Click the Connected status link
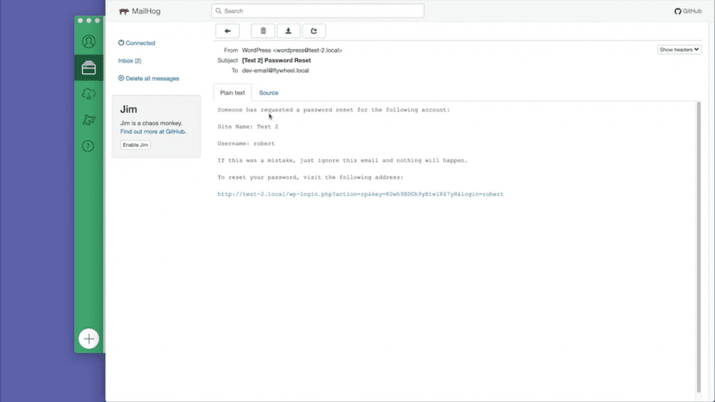This screenshot has width=715, height=402. 137,43
